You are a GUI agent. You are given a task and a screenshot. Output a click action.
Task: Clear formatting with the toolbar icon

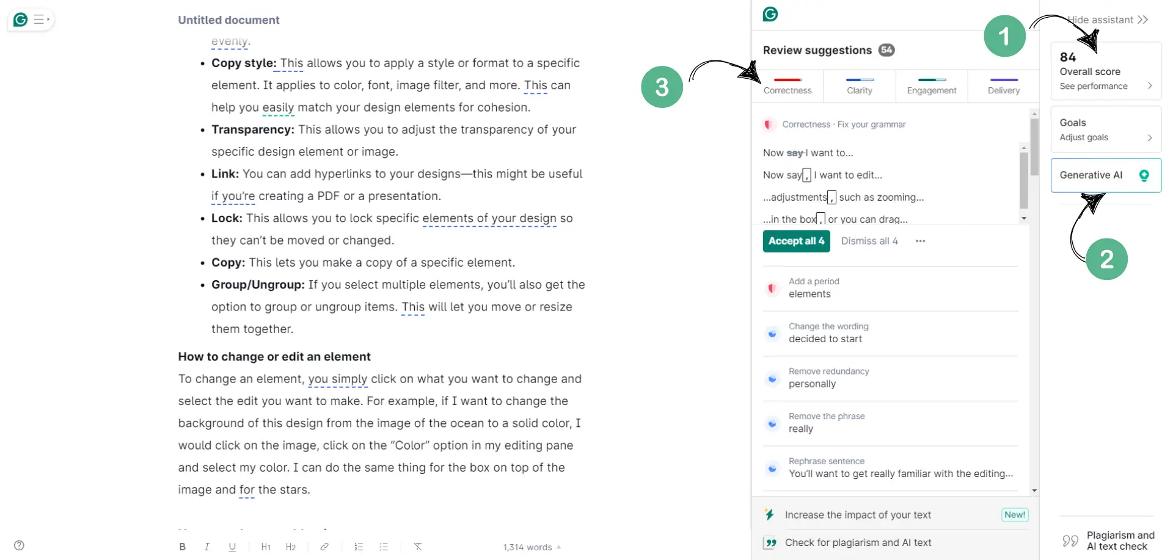click(418, 547)
